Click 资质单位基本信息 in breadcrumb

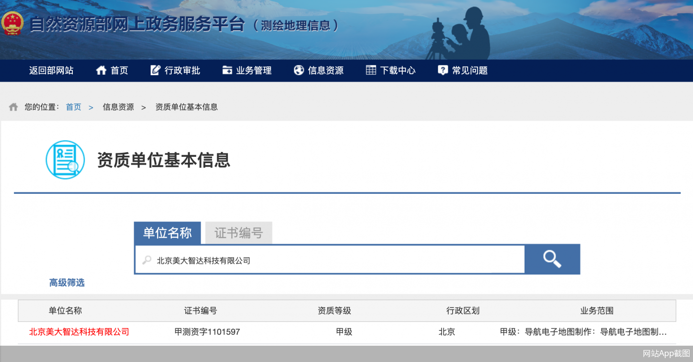pyautogui.click(x=187, y=107)
